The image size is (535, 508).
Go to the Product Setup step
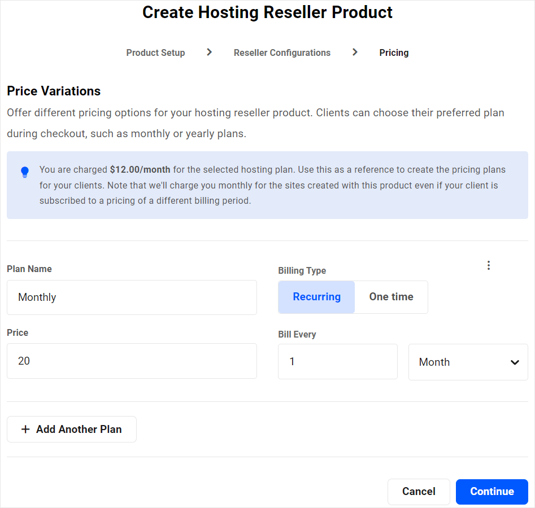[x=155, y=52]
